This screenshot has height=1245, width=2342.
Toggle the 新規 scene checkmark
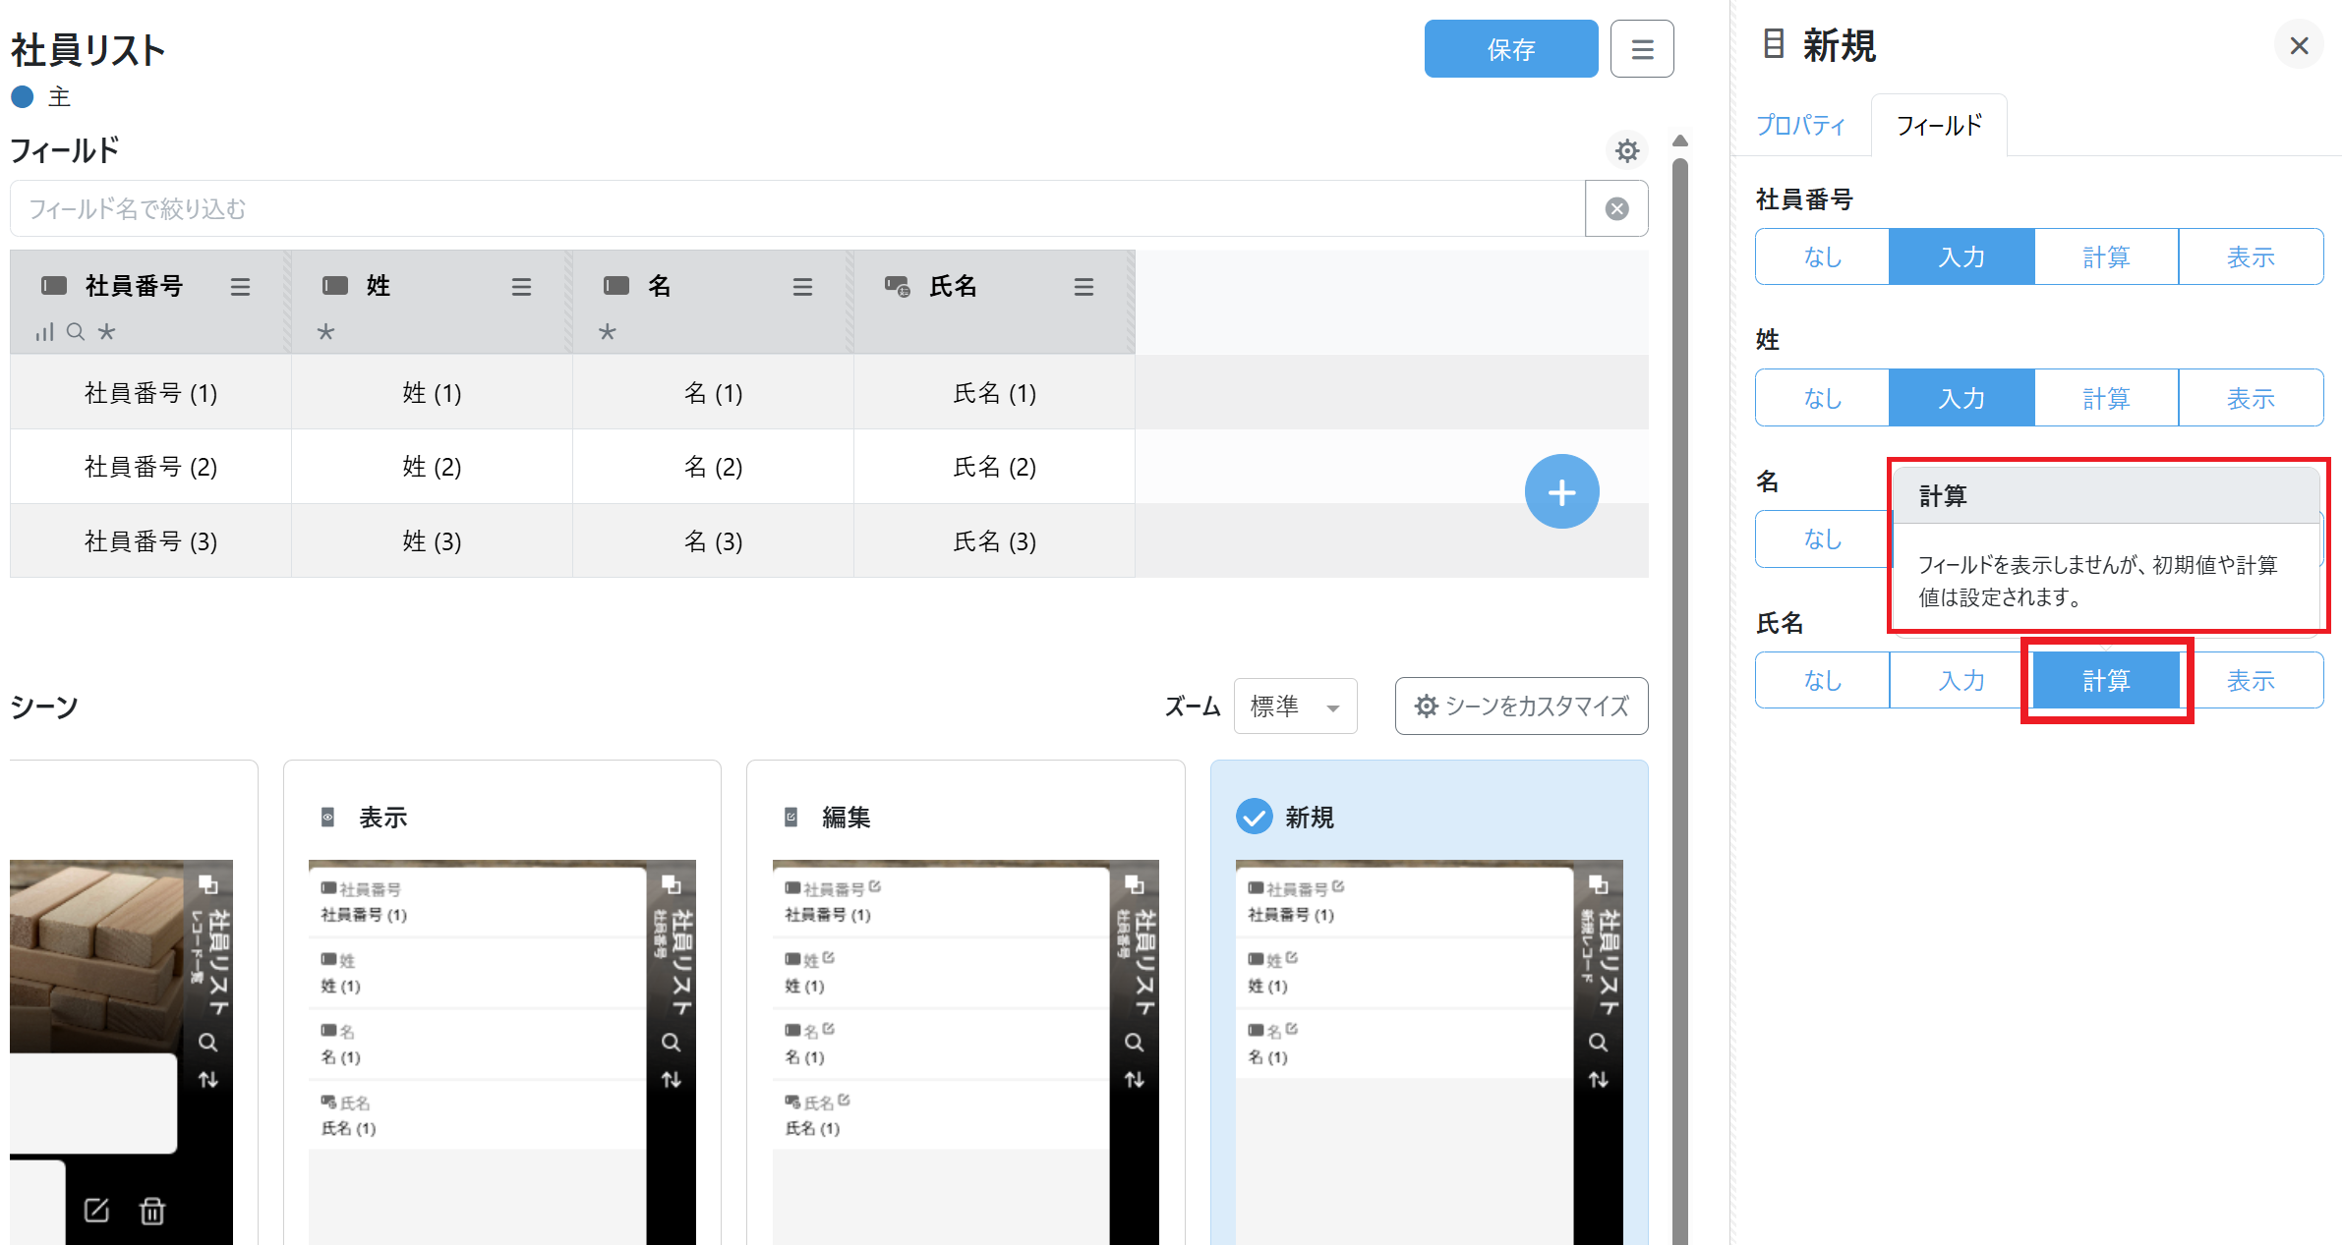pyautogui.click(x=1254, y=817)
